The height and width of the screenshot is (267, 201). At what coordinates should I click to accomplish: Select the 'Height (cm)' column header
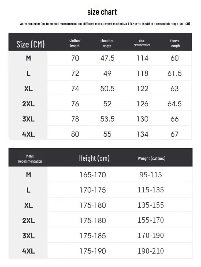(x=94, y=158)
